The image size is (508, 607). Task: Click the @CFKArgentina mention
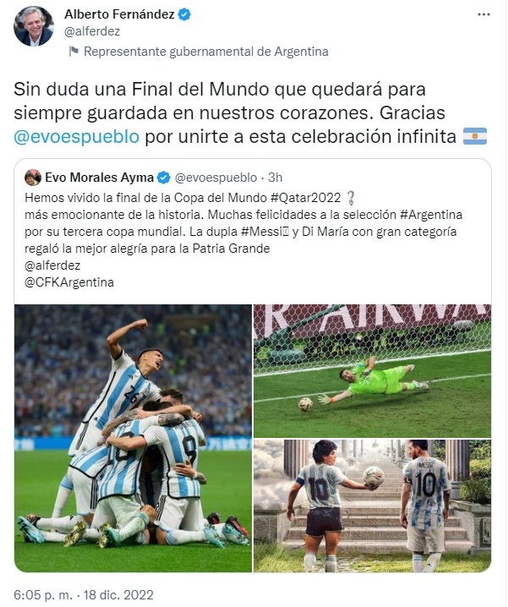click(69, 282)
